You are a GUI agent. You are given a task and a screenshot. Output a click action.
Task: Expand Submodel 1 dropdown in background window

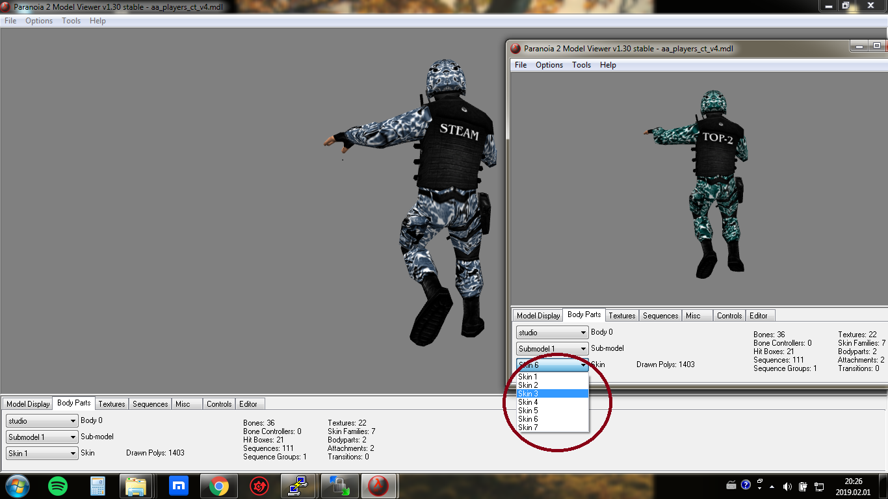click(42, 437)
